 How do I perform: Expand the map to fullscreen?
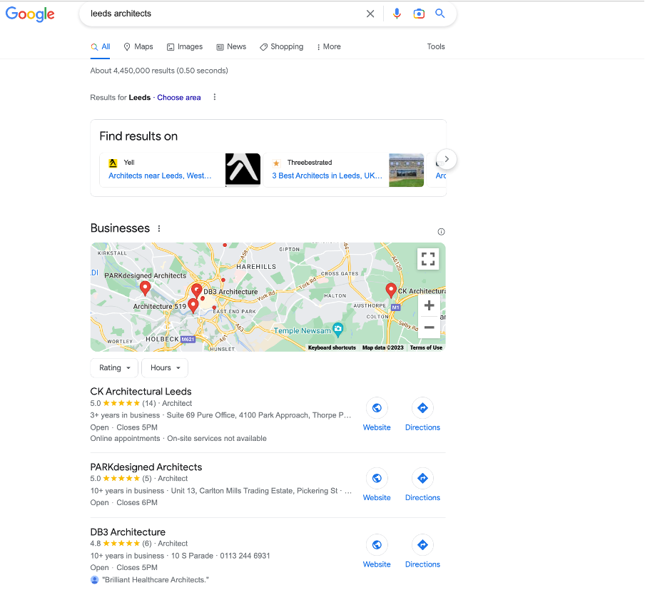click(x=428, y=259)
